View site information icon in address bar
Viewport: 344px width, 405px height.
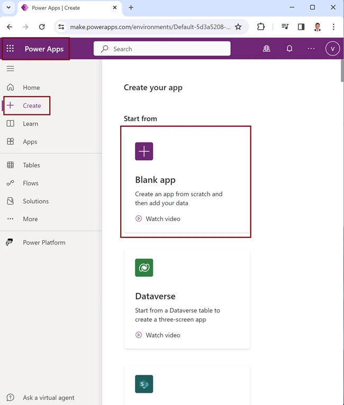(x=61, y=27)
